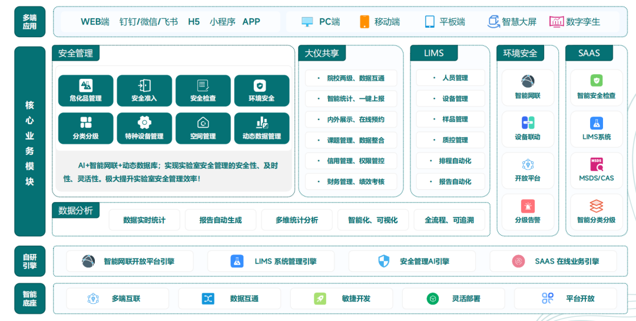Open the 智能分类分级 layers icon
The image size is (636, 321).
(x=596, y=206)
